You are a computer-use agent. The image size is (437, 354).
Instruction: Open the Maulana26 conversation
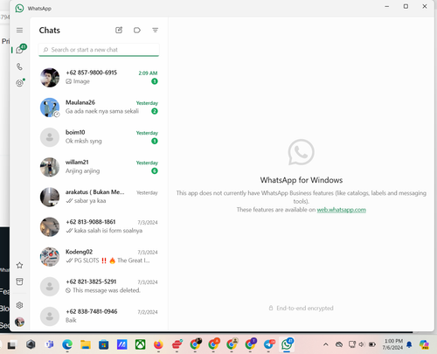click(99, 108)
